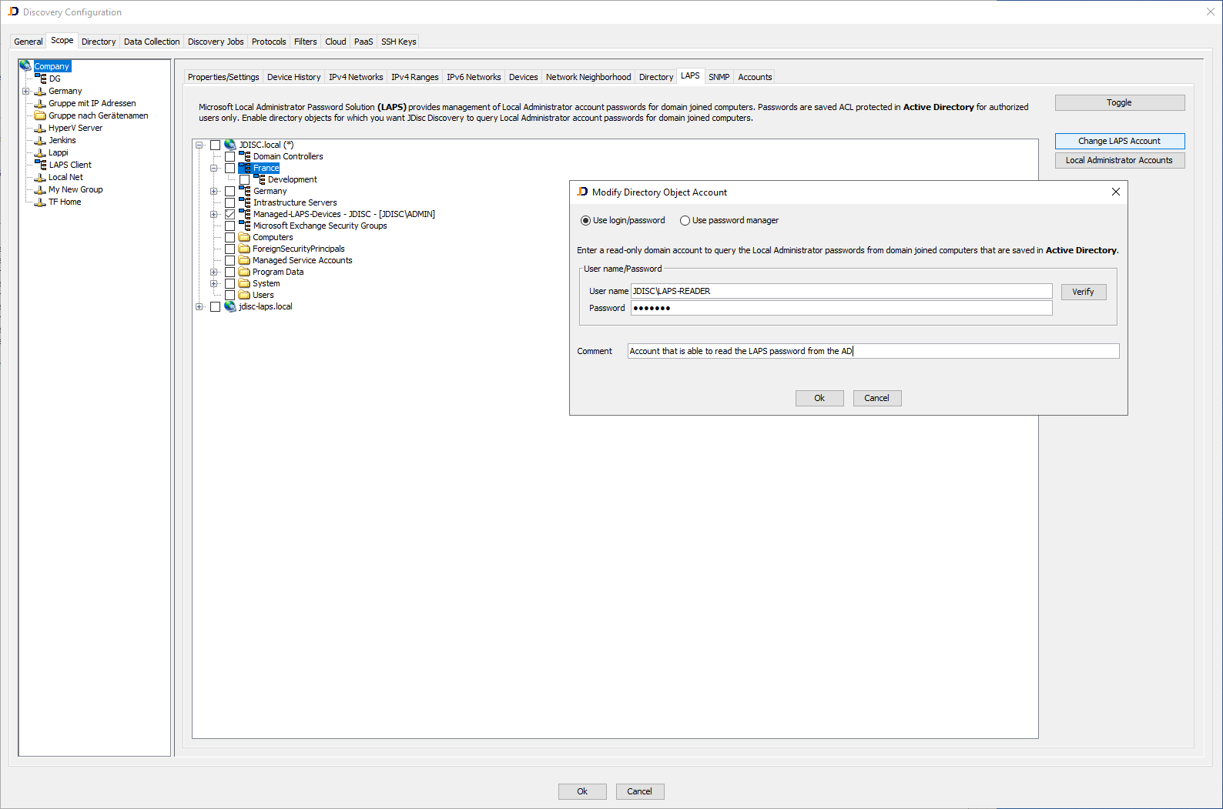This screenshot has height=809, width=1223.
Task: Expand the Germany OU in the LAPS tree
Action: click(214, 191)
